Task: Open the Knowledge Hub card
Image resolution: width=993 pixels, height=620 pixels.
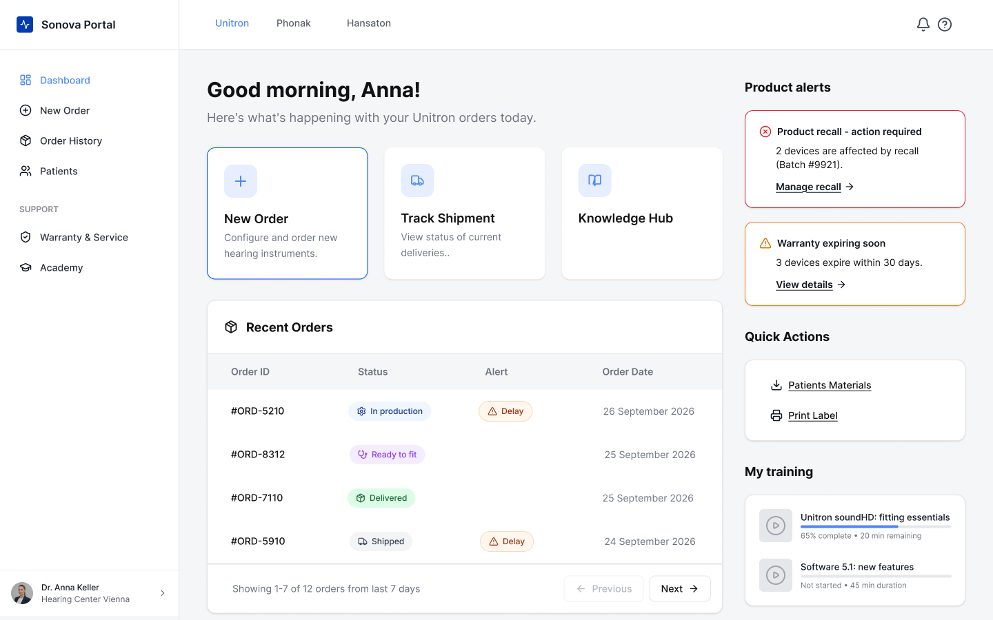Action: 642,214
